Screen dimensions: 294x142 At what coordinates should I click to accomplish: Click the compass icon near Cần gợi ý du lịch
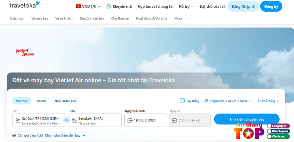(14, 135)
